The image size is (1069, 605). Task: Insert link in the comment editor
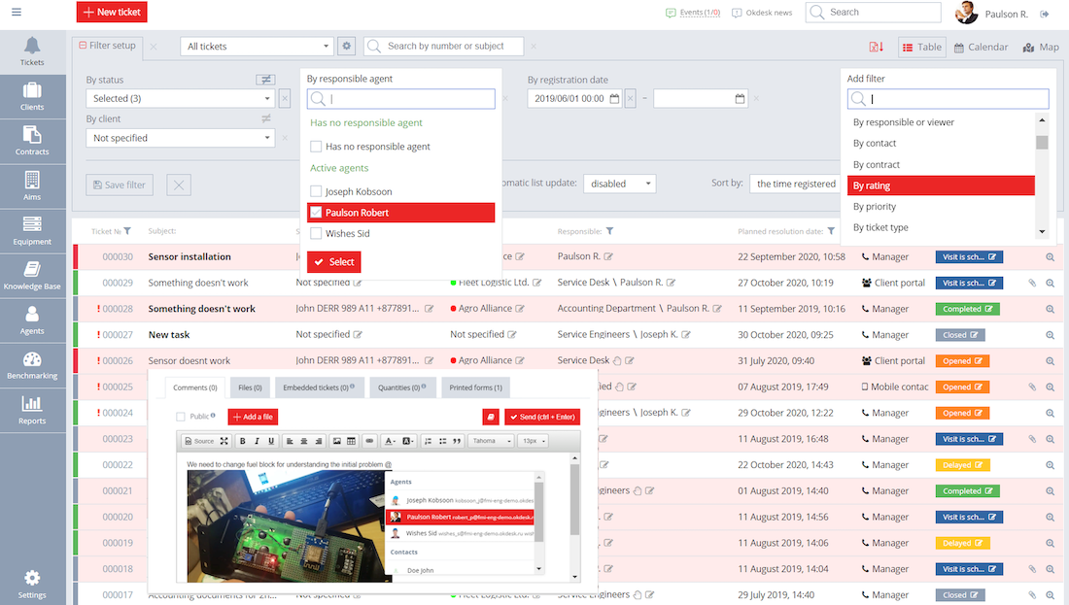(x=369, y=441)
